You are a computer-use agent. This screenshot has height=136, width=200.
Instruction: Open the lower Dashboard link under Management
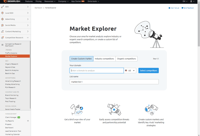[x=9, y=128]
